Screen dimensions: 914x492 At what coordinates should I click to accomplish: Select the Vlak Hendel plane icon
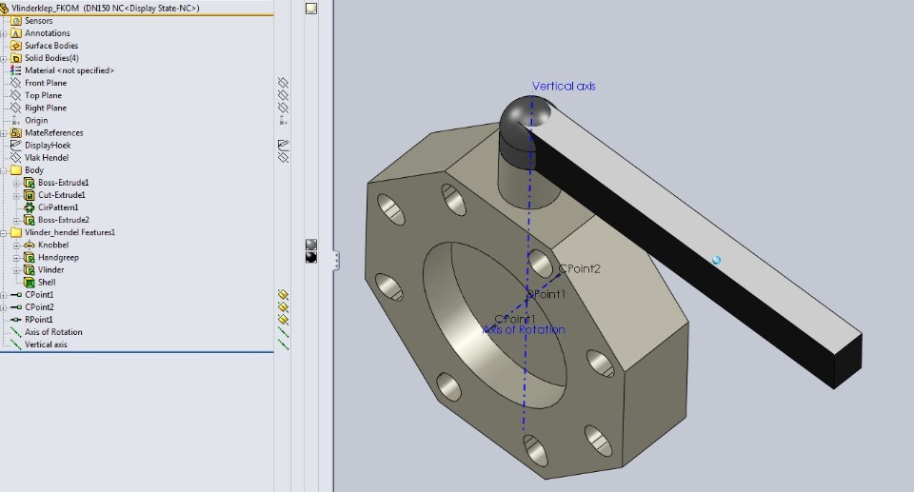[x=16, y=157]
